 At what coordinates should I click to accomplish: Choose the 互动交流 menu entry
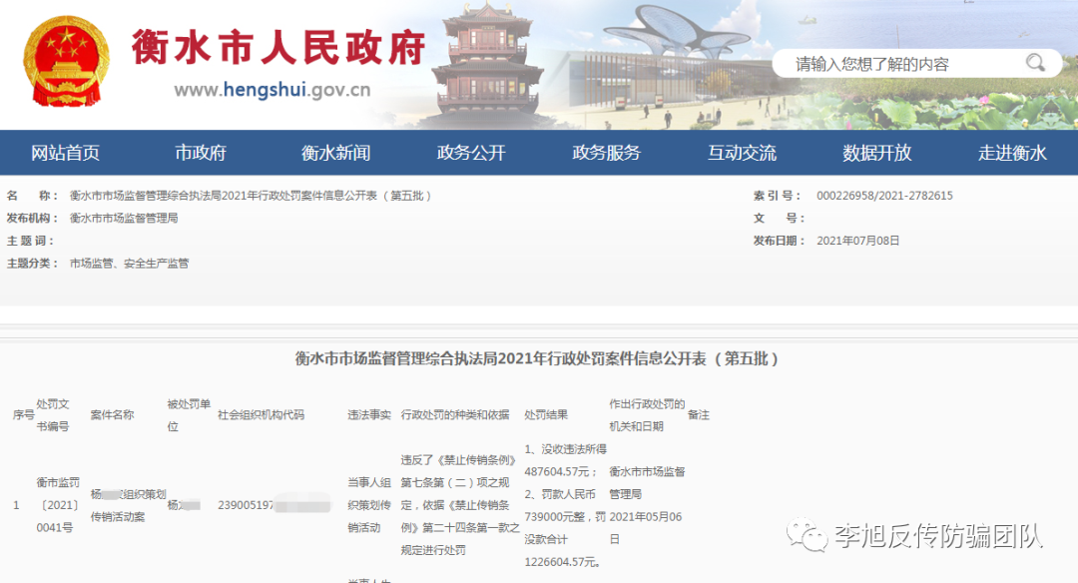click(742, 153)
